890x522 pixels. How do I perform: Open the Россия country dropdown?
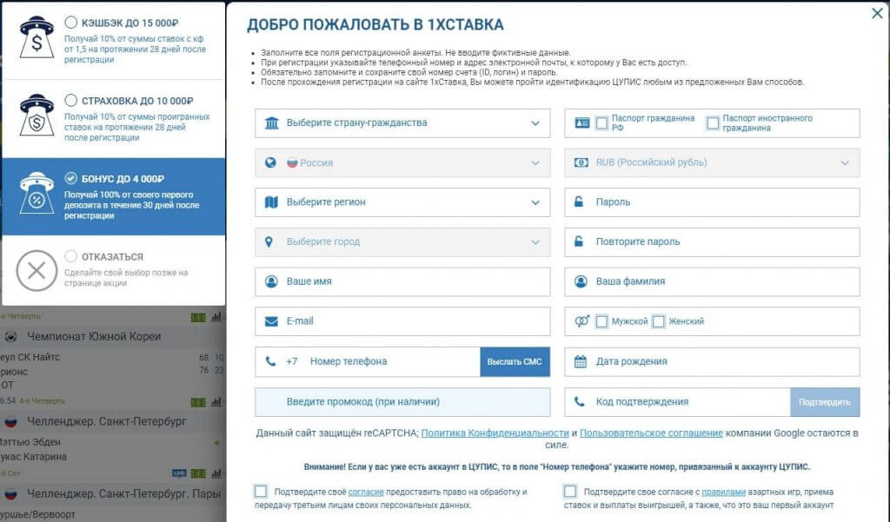tap(402, 162)
